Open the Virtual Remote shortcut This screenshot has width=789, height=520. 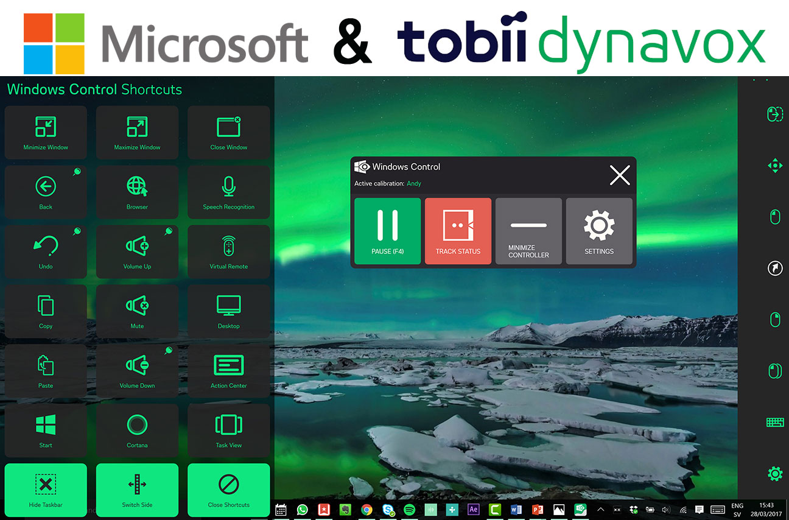tap(229, 252)
